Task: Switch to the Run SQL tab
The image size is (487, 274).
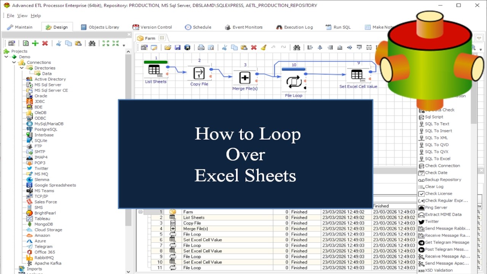Action: 338,27
